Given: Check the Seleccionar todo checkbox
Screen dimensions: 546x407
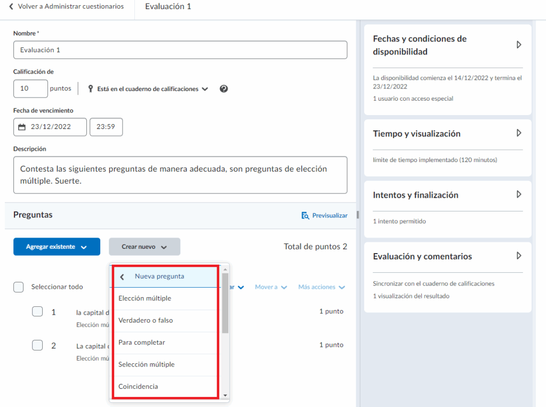Looking at the screenshot, I should 19,287.
